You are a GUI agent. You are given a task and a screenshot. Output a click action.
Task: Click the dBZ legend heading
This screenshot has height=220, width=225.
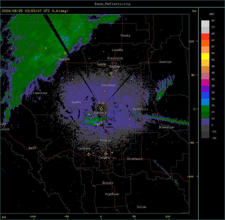tap(211, 14)
